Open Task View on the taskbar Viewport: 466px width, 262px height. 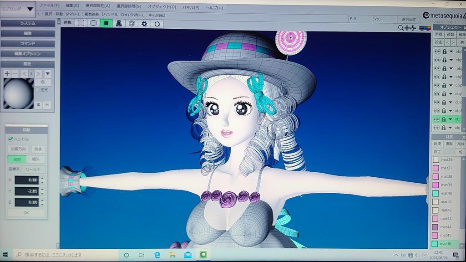coord(142,255)
